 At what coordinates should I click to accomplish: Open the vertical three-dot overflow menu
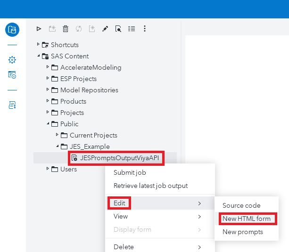145,29
